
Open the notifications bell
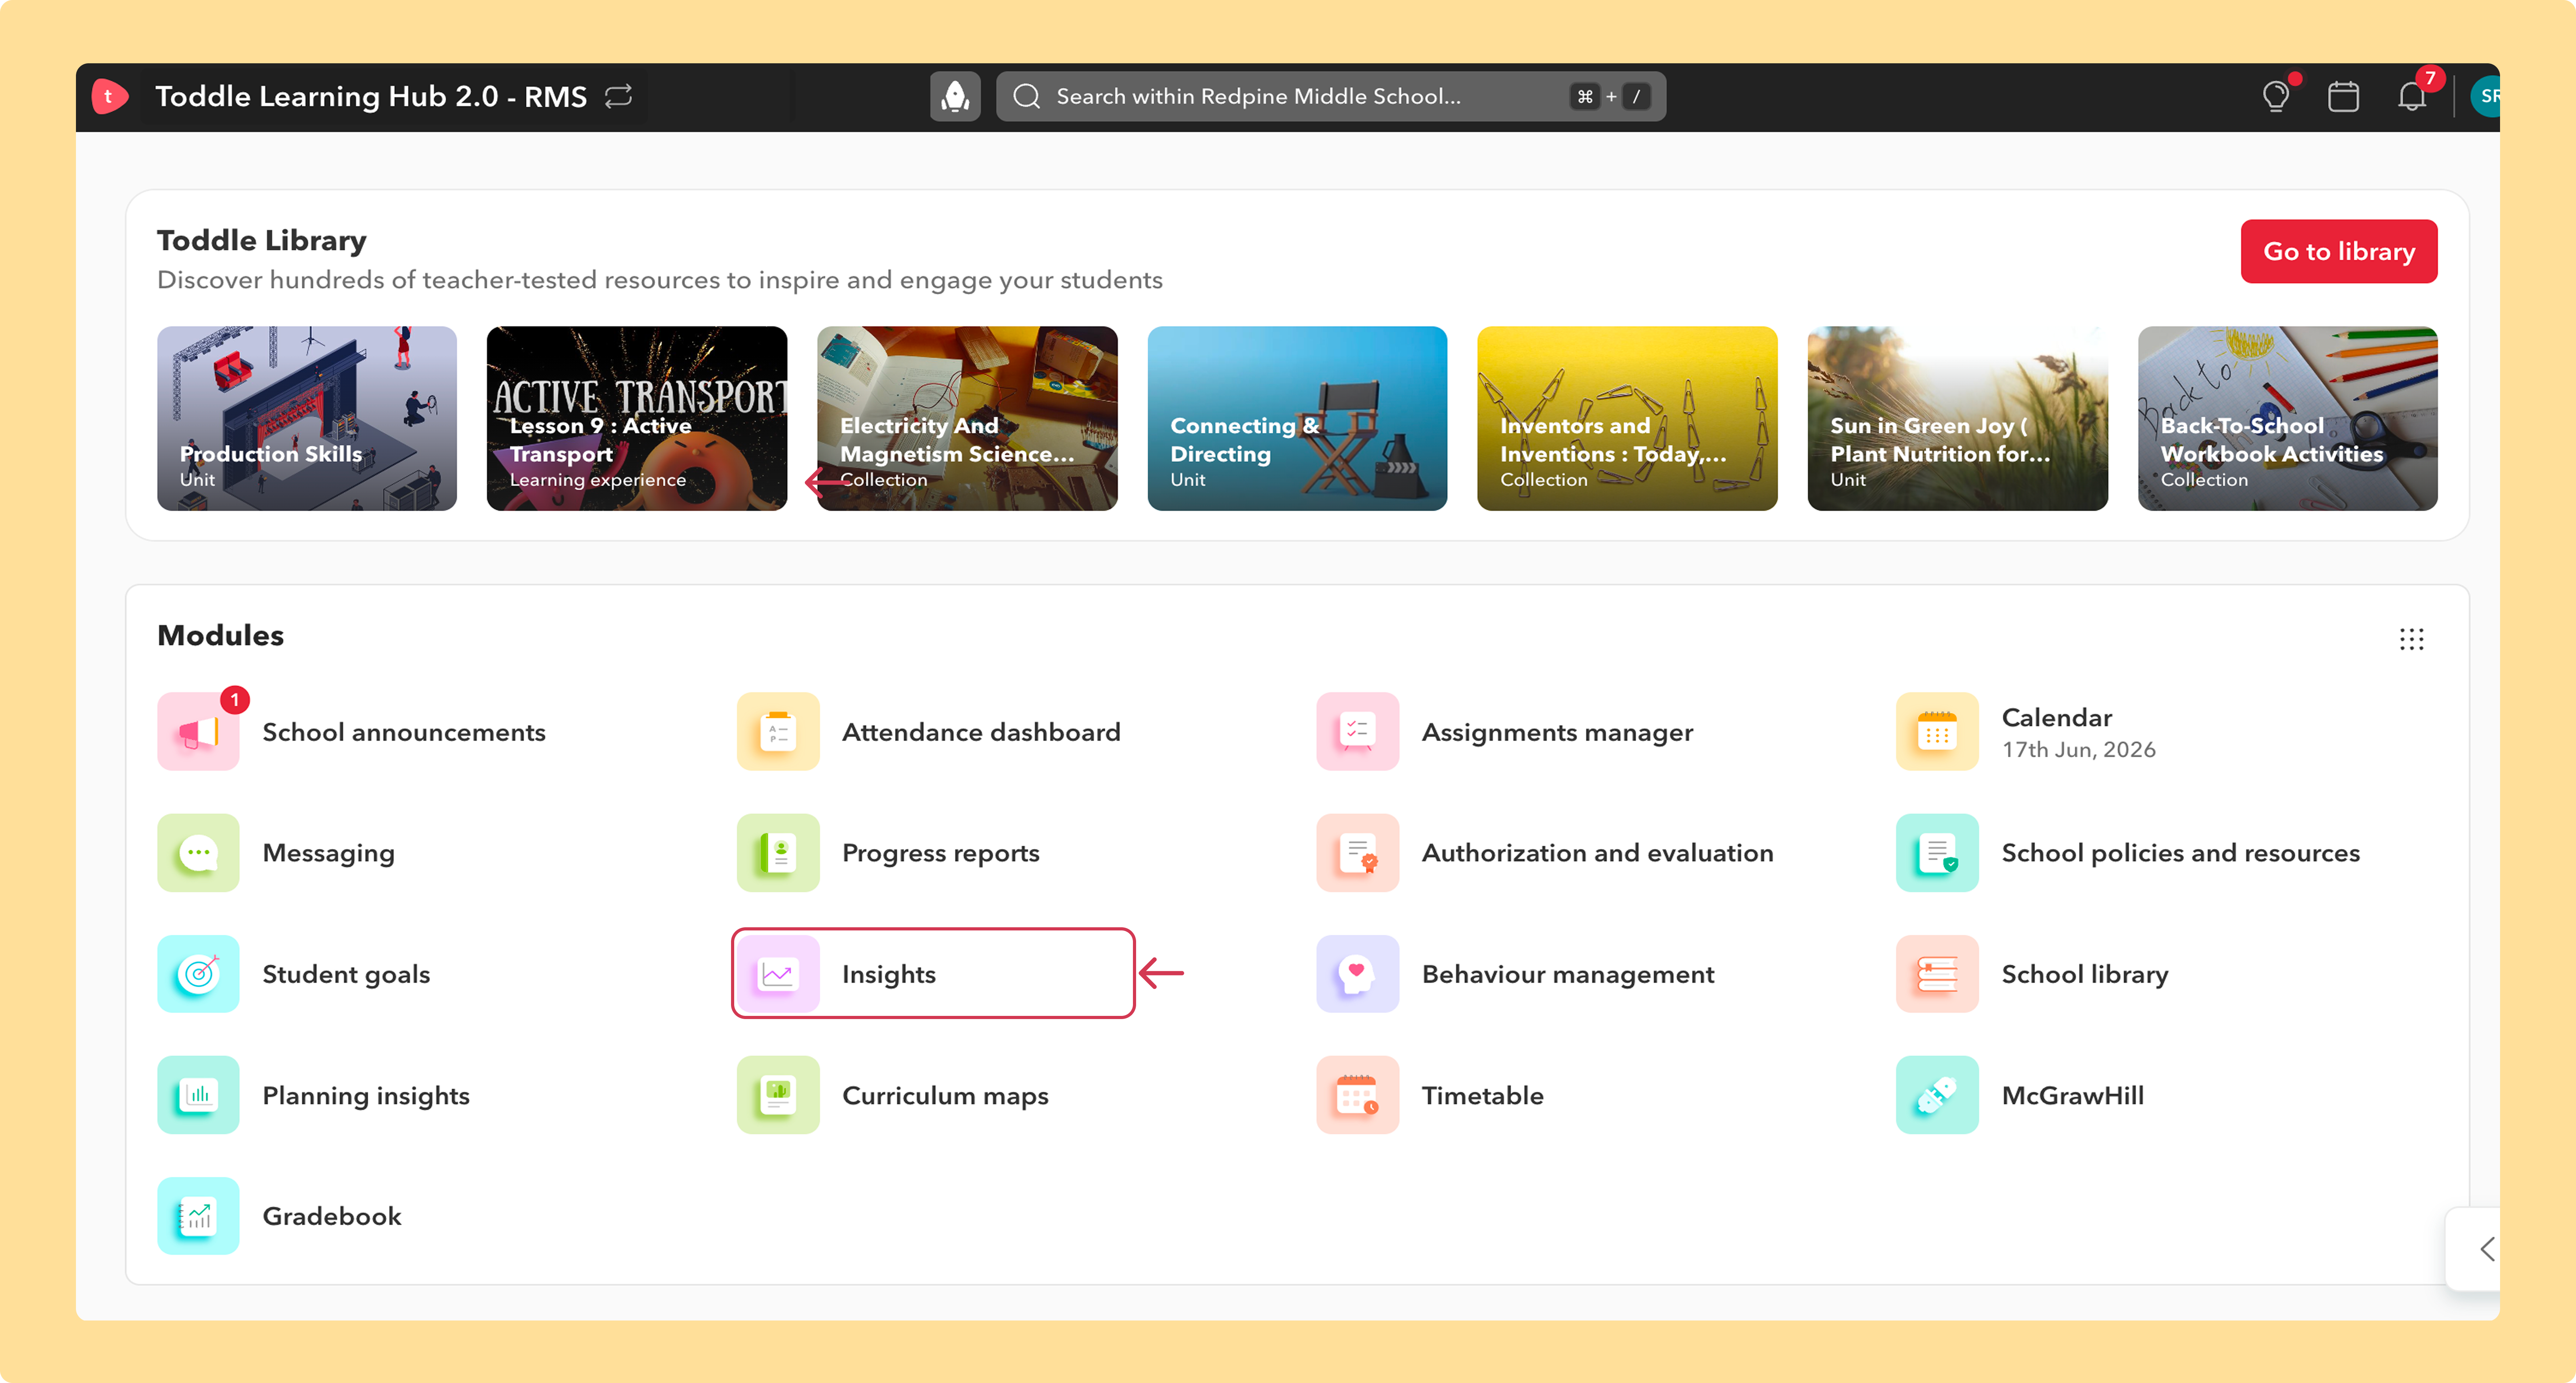coord(2411,97)
